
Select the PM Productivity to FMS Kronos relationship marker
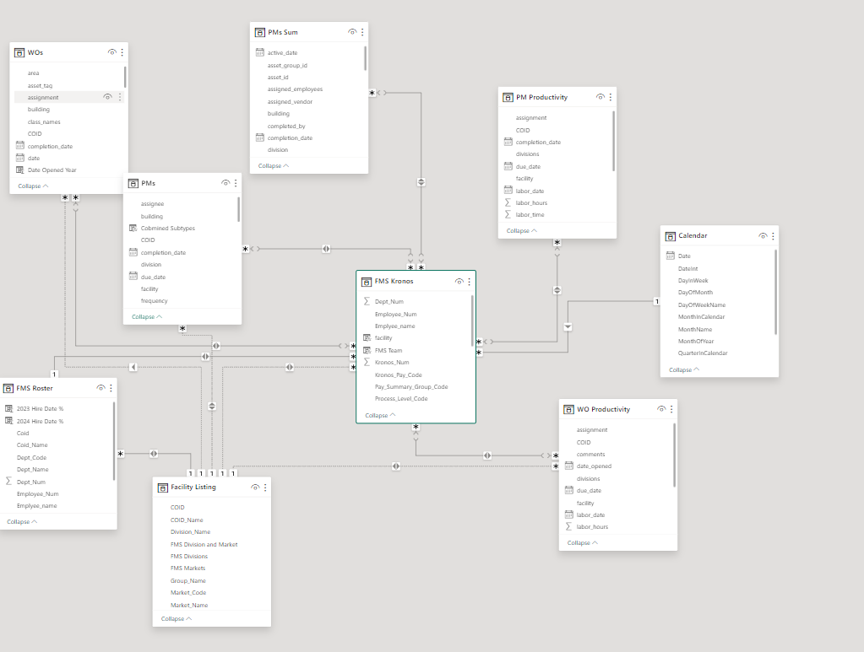(x=557, y=290)
